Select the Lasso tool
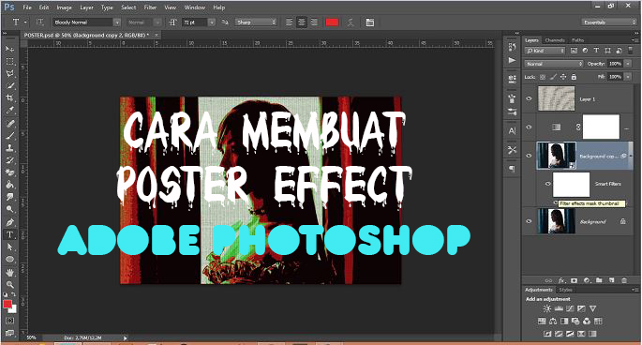Image resolution: width=642 pixels, height=345 pixels. coord(9,74)
